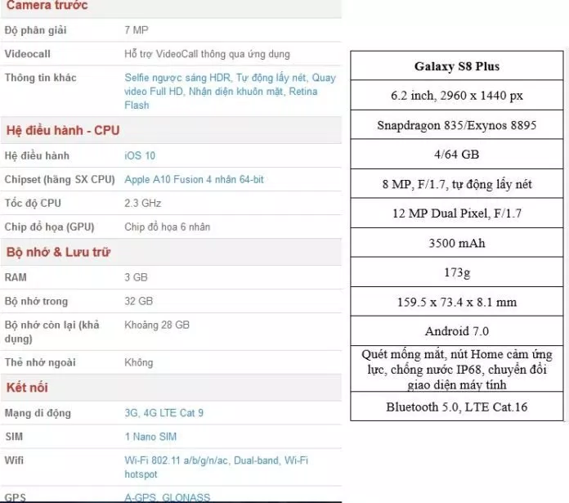
Task: Select the '2.3 GHz' value
Action: pos(142,203)
